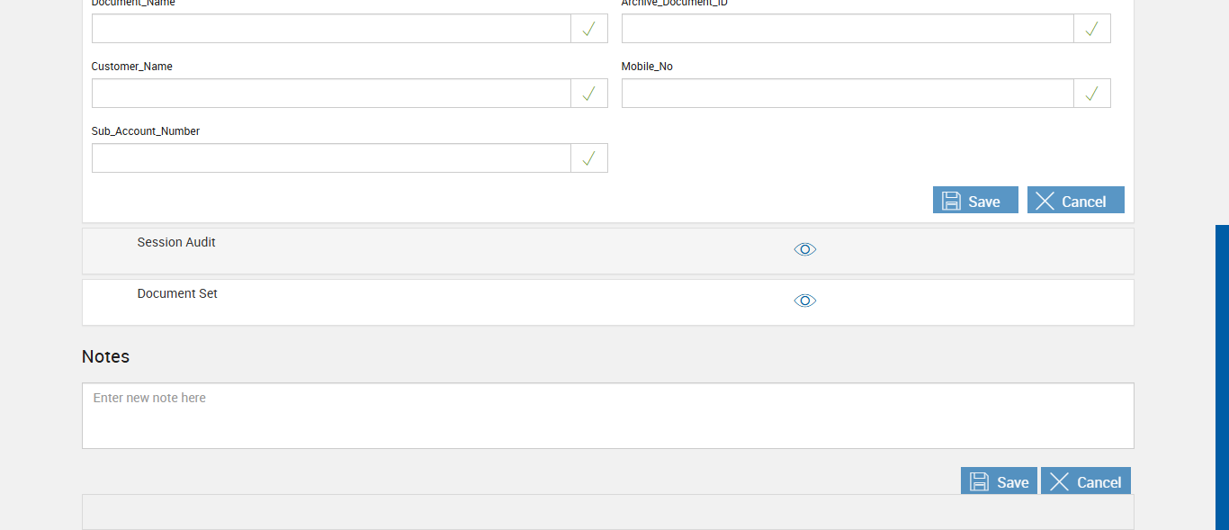Click into the Mobile_No input
The width and height of the screenshot is (1229, 530).
point(847,94)
